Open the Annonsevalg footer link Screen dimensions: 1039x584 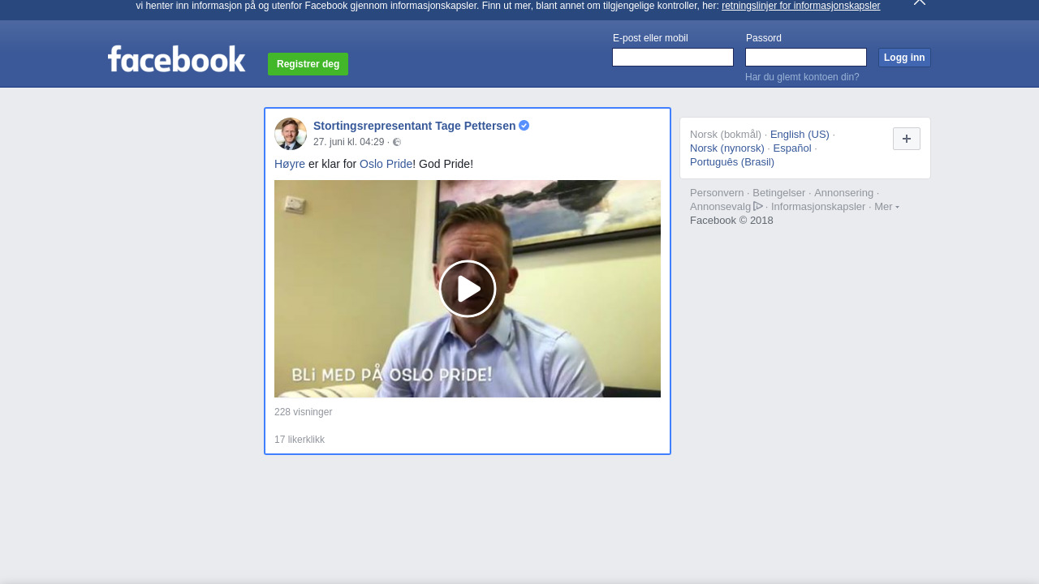[x=721, y=207]
